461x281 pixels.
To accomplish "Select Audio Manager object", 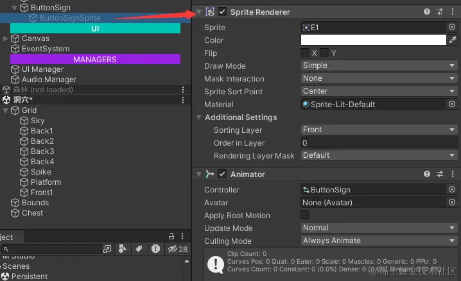I will tap(49, 80).
